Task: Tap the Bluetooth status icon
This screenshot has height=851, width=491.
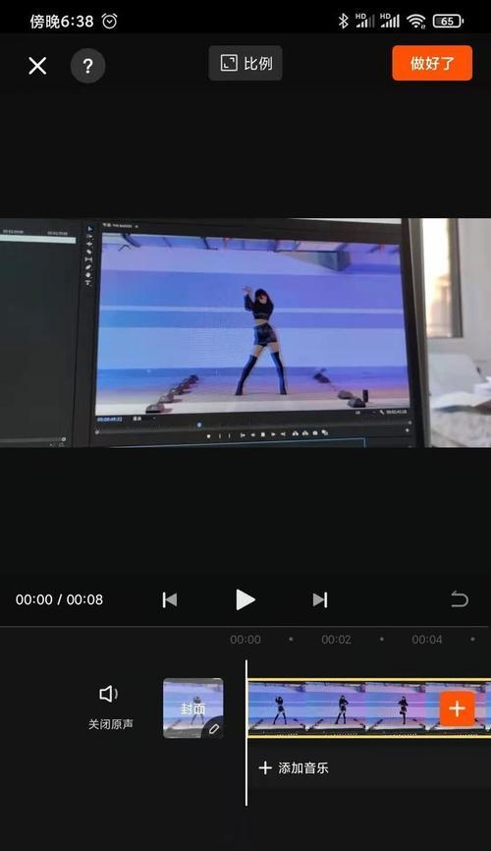Action: [x=343, y=22]
